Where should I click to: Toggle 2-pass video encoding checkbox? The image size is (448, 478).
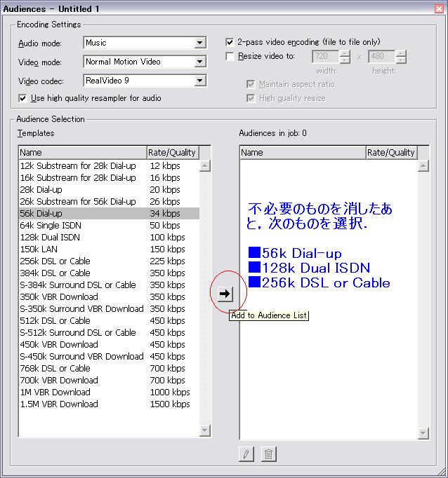tap(230, 42)
